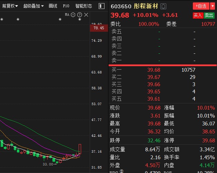
Task: Click 量比 value 2.16
Action: click(155, 157)
